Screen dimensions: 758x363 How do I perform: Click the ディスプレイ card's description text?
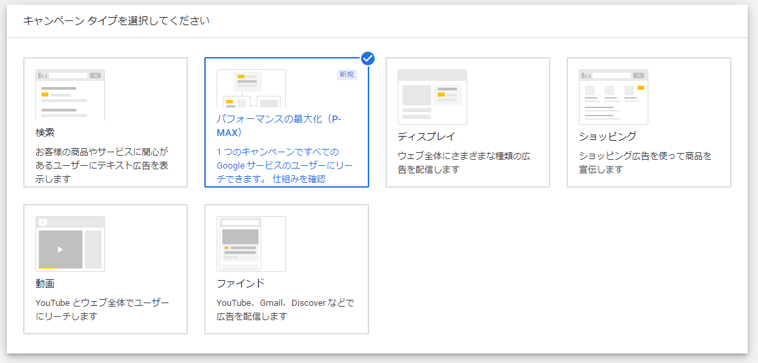coord(464,162)
